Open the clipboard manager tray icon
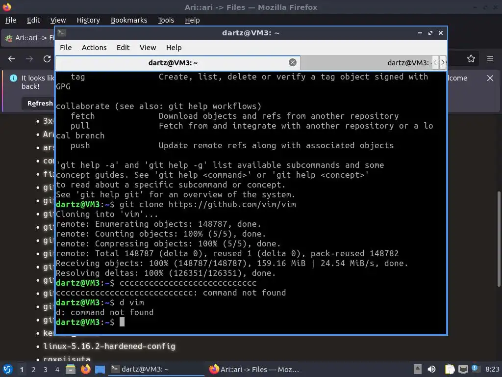 [450, 369]
